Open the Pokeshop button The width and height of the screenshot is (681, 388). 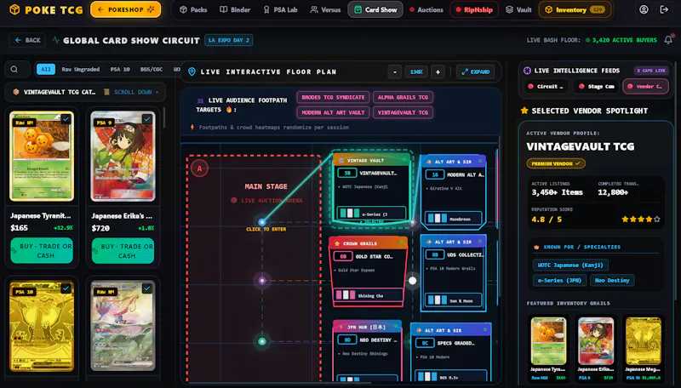tap(125, 9)
